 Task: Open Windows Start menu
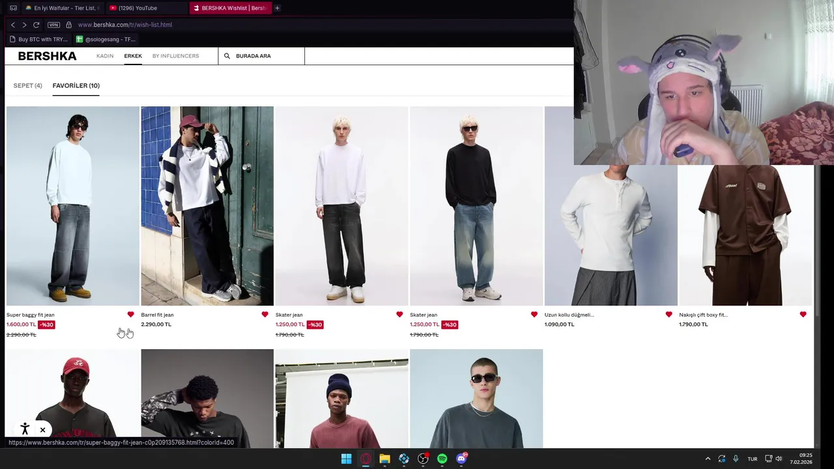pos(347,459)
